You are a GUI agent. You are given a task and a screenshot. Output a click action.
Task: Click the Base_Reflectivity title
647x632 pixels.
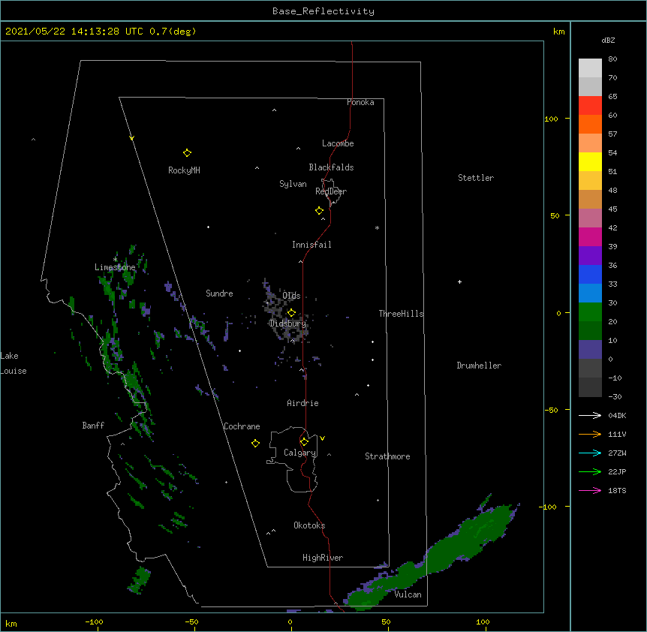pyautogui.click(x=323, y=11)
